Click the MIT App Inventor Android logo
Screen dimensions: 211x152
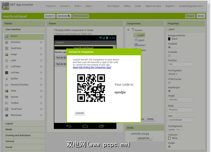coord(6,6)
